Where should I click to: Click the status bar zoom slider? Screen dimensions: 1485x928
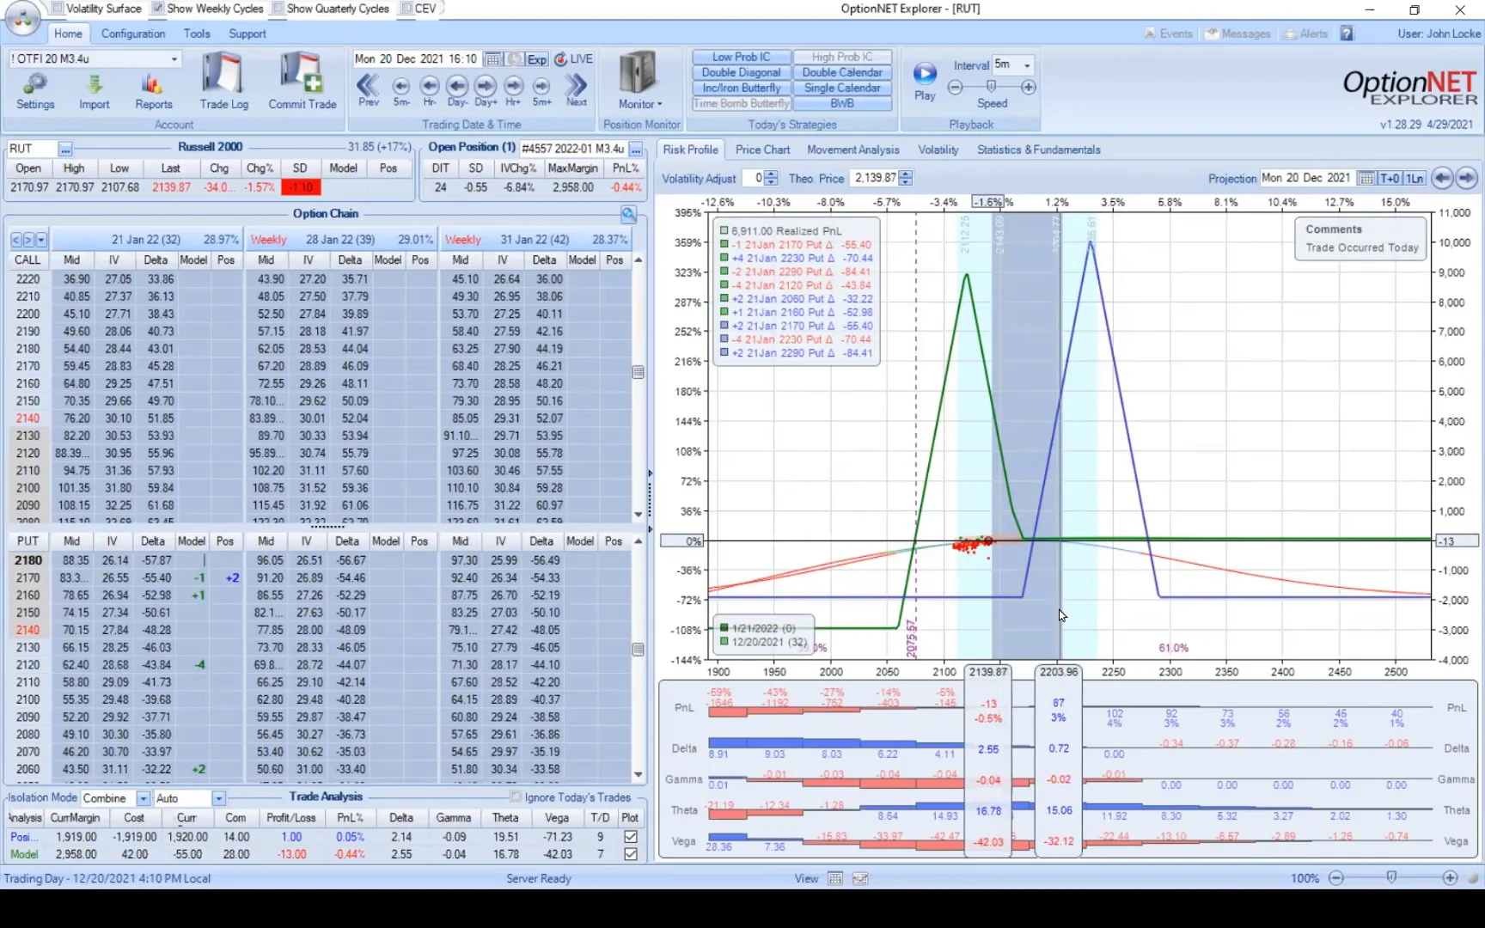point(1392,877)
